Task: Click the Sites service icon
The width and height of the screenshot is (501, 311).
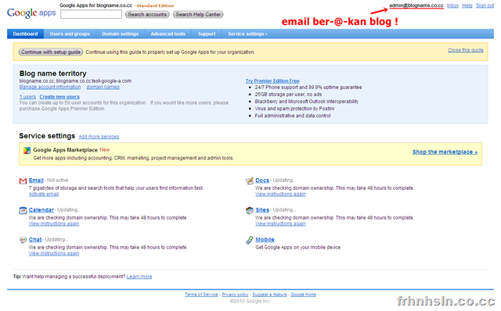Action: pos(249,210)
